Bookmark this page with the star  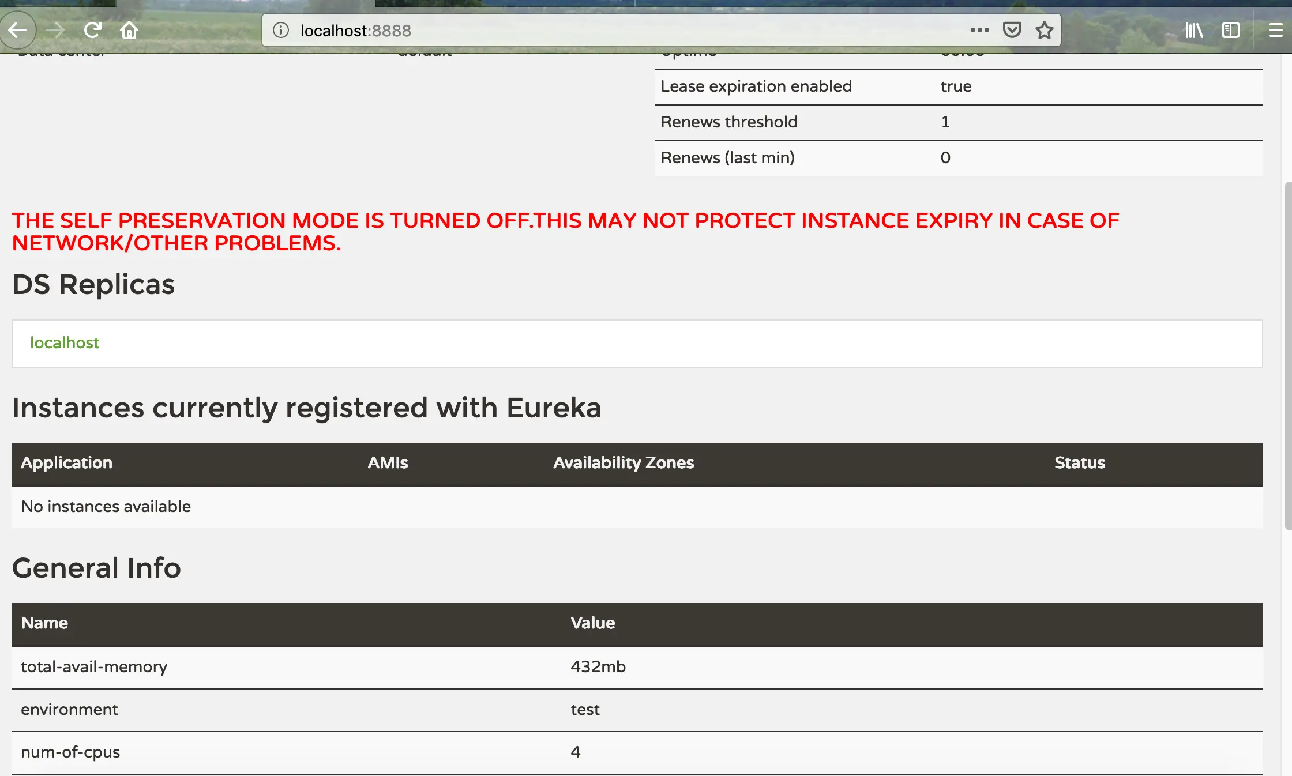[x=1044, y=30]
